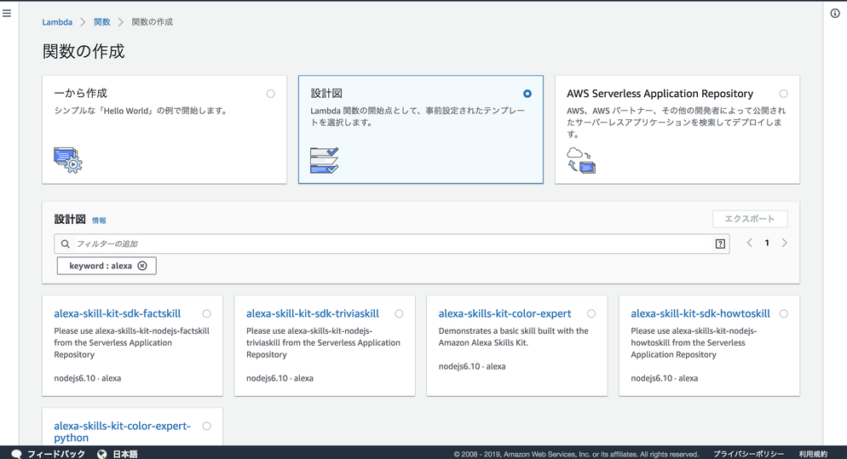Select the alexa-skill-kit-sdk-factskill radio button
This screenshot has height=459, width=847.
(207, 313)
